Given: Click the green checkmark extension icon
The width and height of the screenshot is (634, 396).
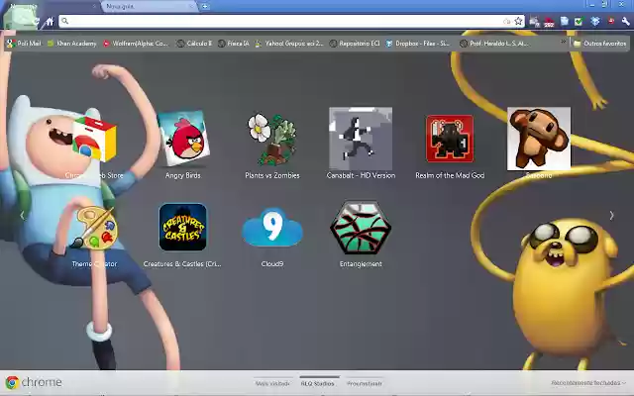Looking at the screenshot, I should (579, 22).
